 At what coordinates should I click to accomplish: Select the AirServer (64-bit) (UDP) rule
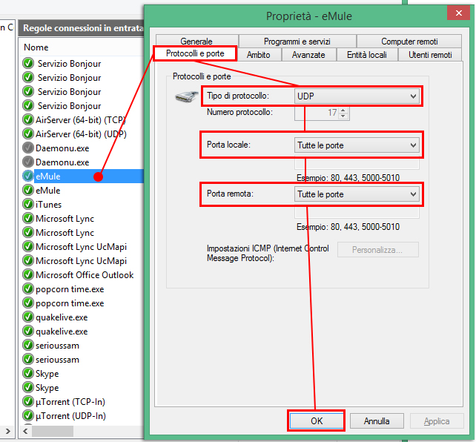pos(82,133)
